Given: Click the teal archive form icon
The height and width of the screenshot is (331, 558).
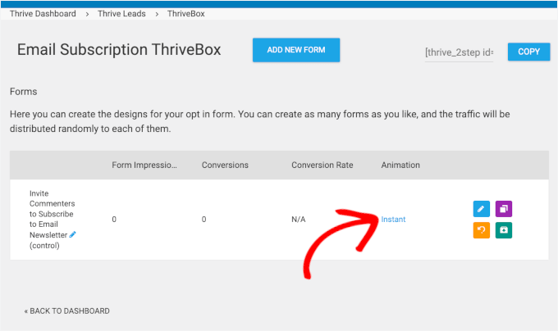Looking at the screenshot, I should [x=504, y=230].
